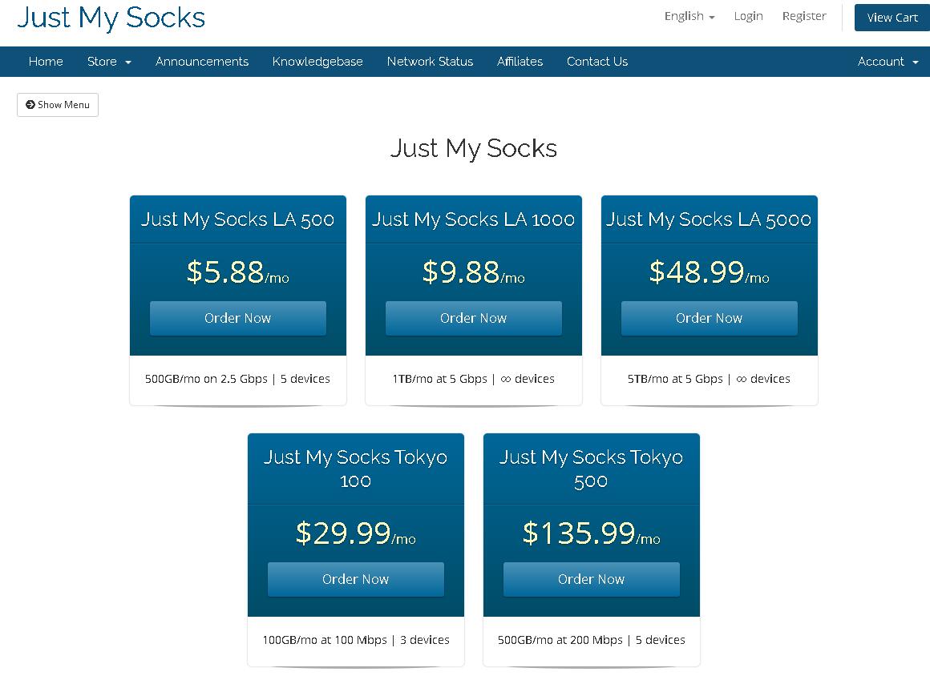Screen dimensions: 930x676
Task: Open the Knowledgebase section
Action: click(317, 62)
